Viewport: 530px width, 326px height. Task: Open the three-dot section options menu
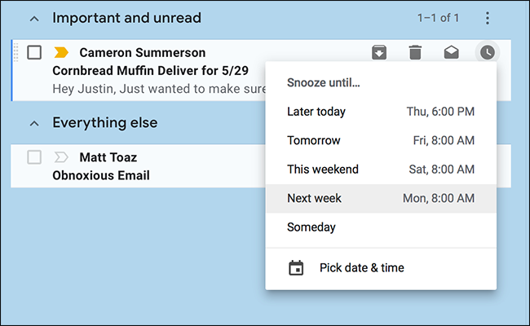click(488, 18)
